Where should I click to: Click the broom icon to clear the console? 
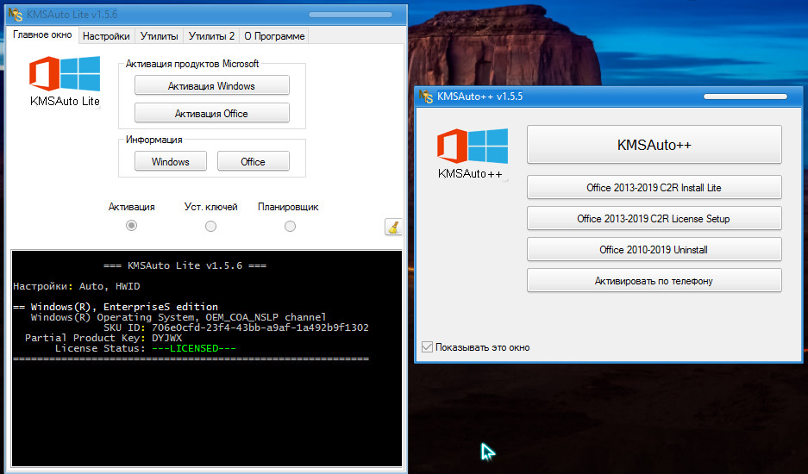point(392,227)
